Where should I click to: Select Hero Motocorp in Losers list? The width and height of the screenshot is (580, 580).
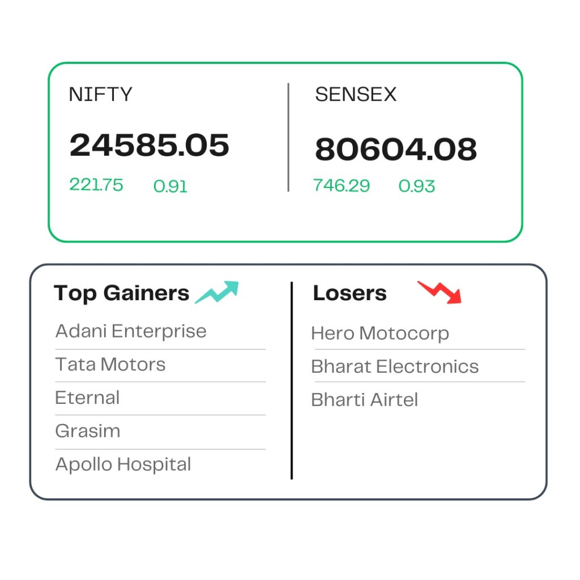pyautogui.click(x=380, y=333)
